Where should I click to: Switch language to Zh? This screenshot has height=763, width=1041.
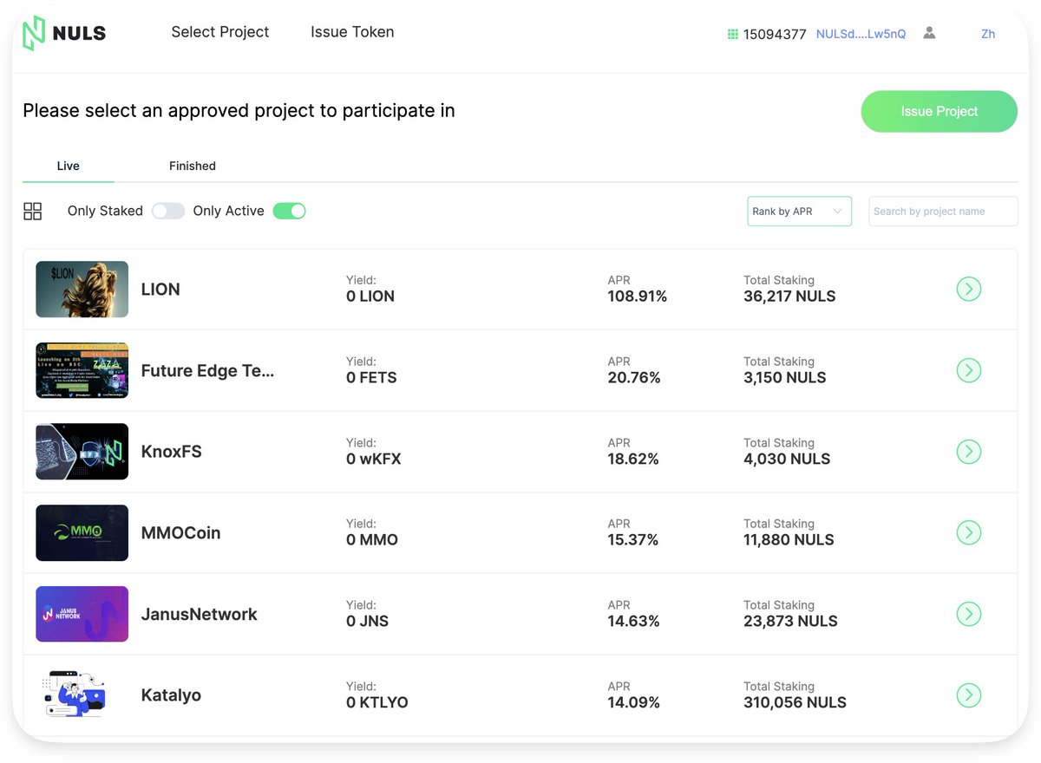(988, 34)
